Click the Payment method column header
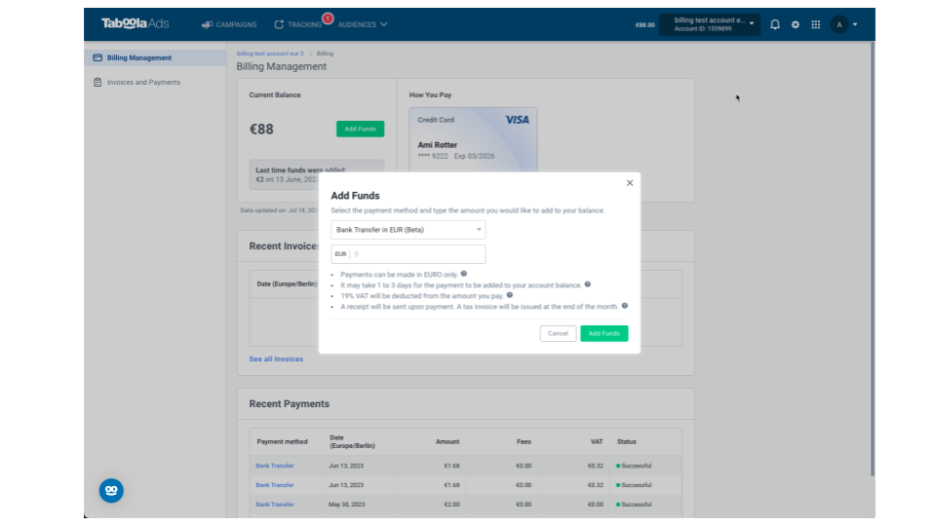 [282, 442]
